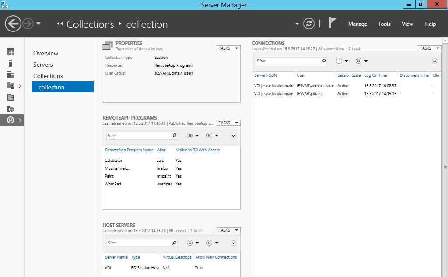Expand the RemoteApp Programs filter criteria chevron
The height and width of the screenshot is (277, 448).
tap(233, 136)
